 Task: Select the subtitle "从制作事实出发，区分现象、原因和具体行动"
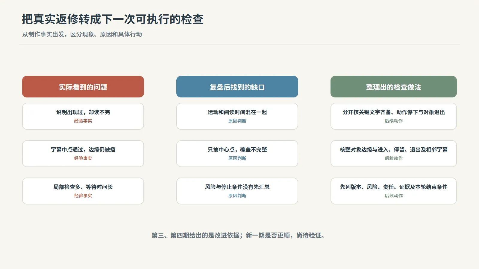point(82,34)
